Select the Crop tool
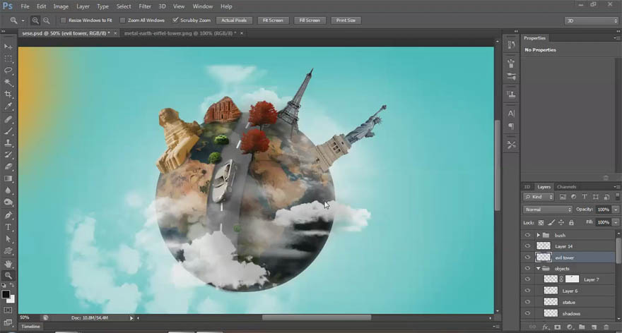The width and height of the screenshot is (622, 333). coord(8,95)
